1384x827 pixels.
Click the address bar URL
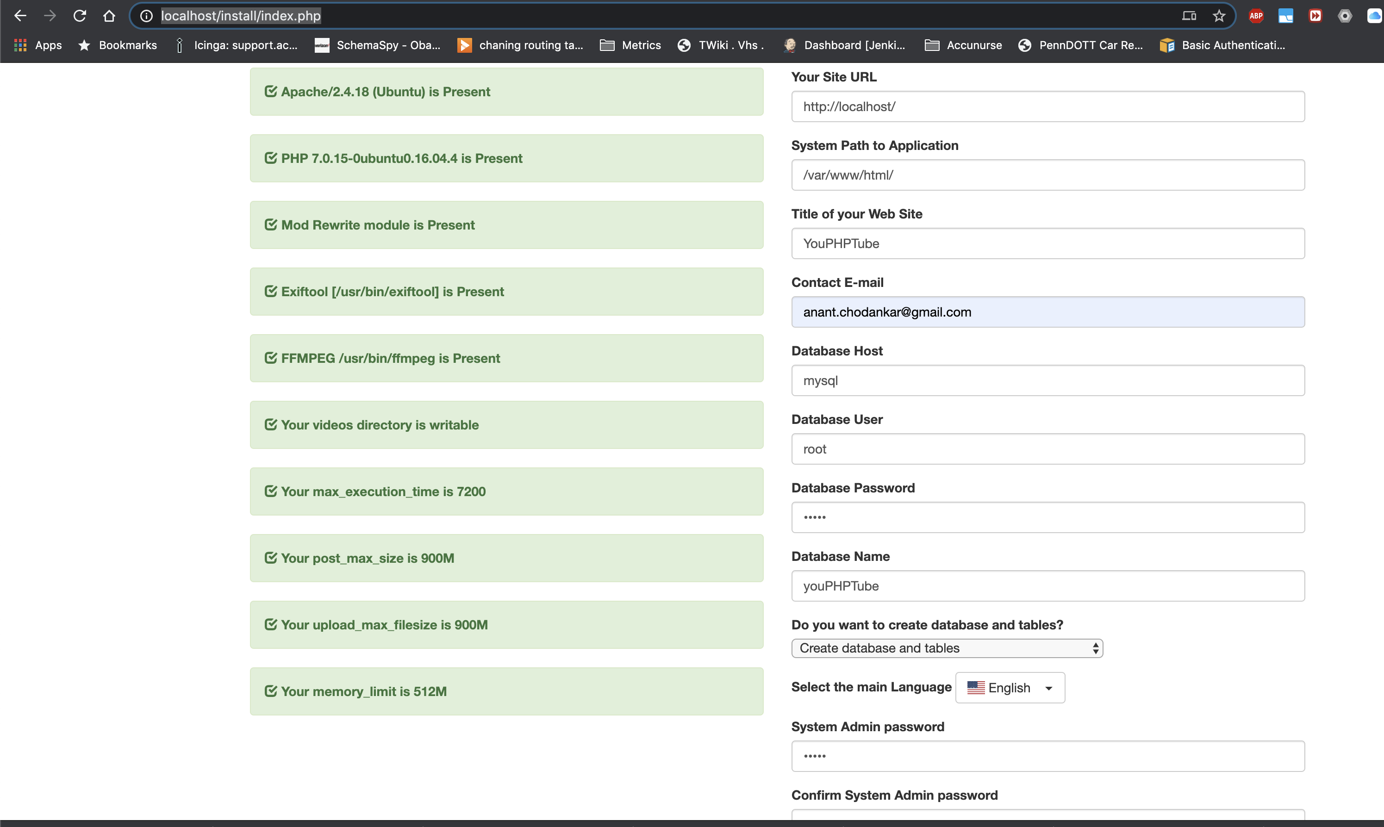[x=241, y=16]
